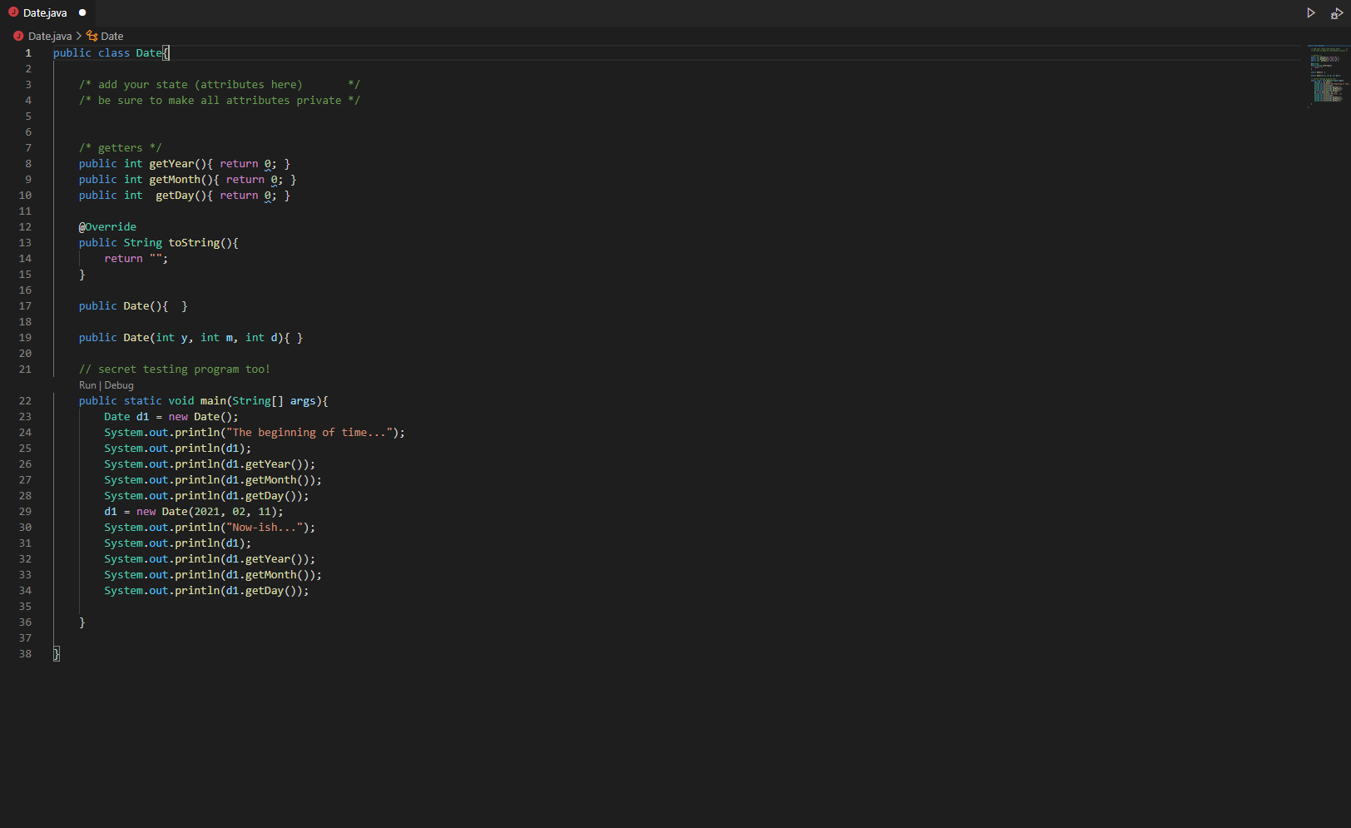Click the println(d1.getMonth()) call on line 33
Viewport: 1351px width, 828px height.
point(213,575)
